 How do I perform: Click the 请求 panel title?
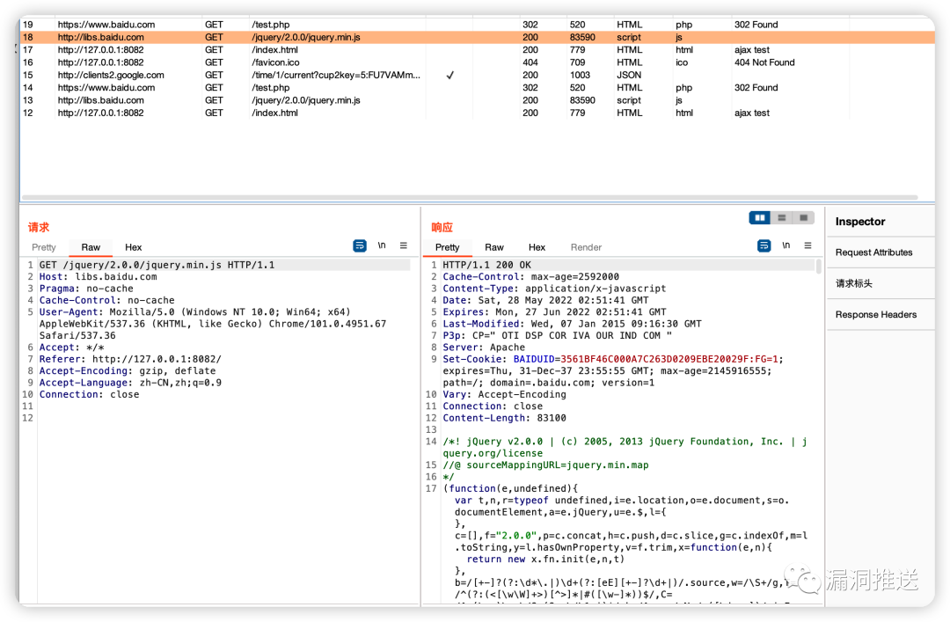(39, 227)
